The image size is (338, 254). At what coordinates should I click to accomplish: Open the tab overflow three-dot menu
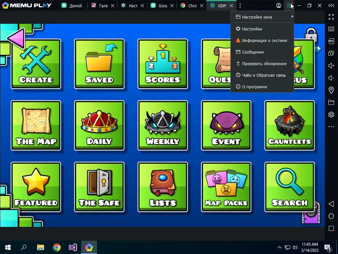(240, 6)
